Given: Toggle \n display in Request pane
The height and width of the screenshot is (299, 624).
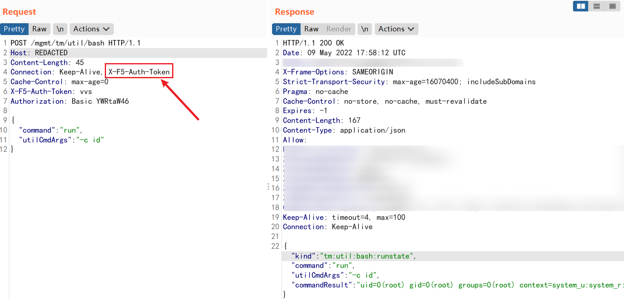Looking at the screenshot, I should (x=60, y=29).
